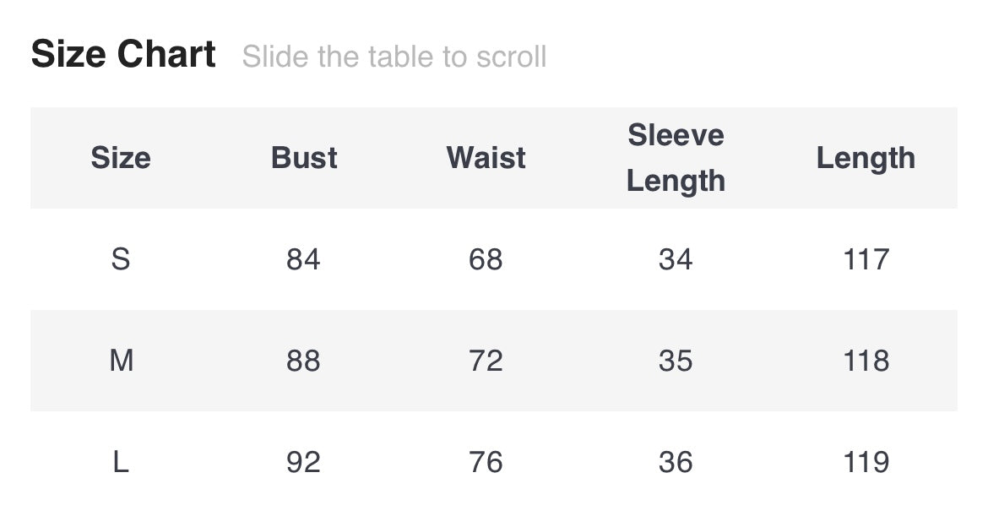
Task: Click bust value 92 for size L
Action: pos(303,462)
